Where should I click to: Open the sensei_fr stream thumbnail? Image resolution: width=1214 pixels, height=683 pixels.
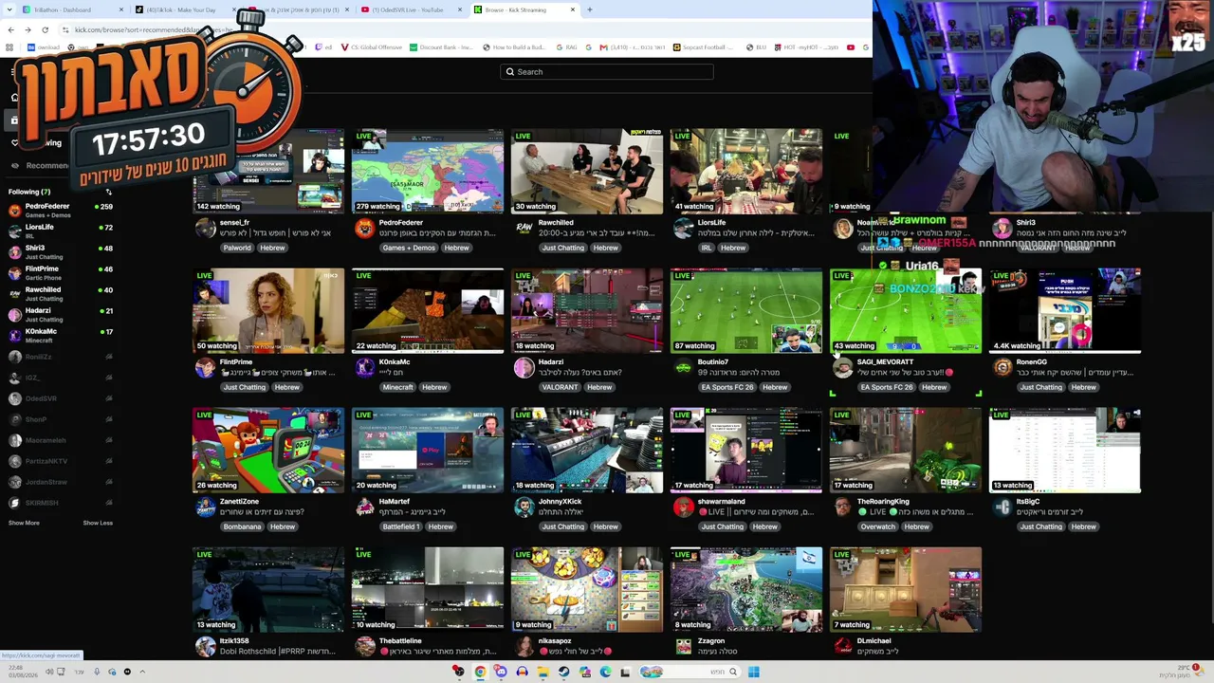coord(268,171)
